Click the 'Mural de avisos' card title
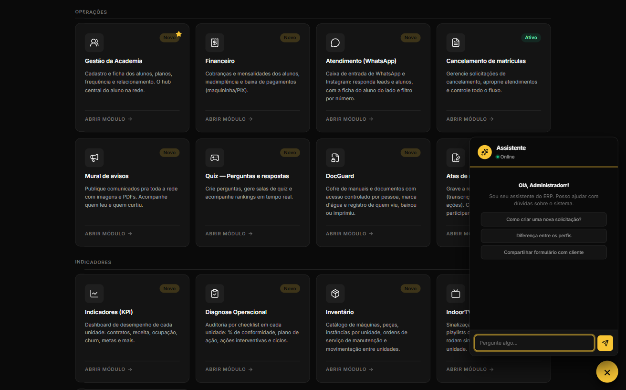 (107, 176)
